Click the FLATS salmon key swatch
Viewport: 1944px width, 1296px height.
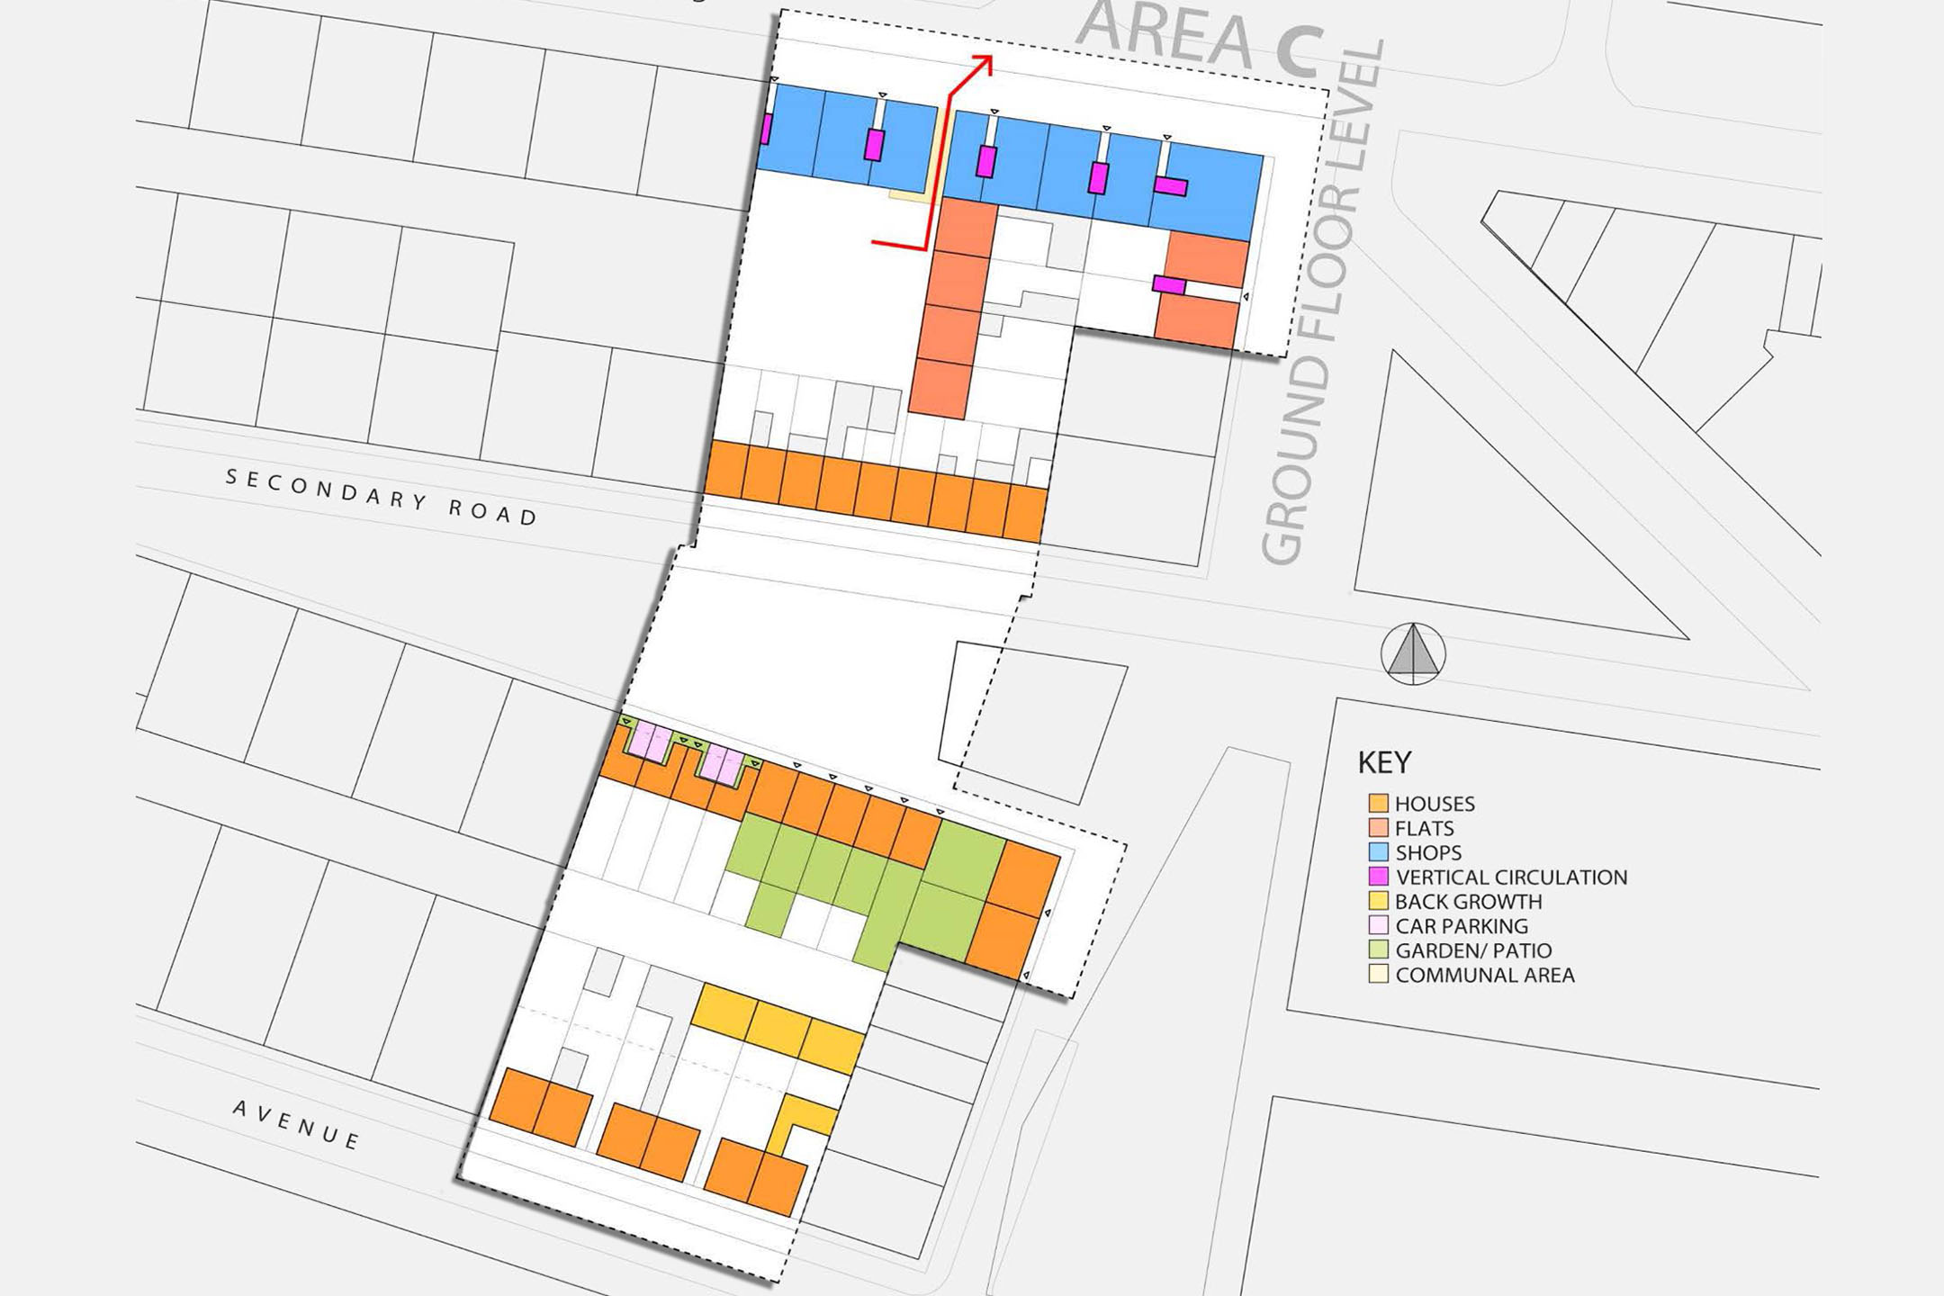pos(1378,827)
